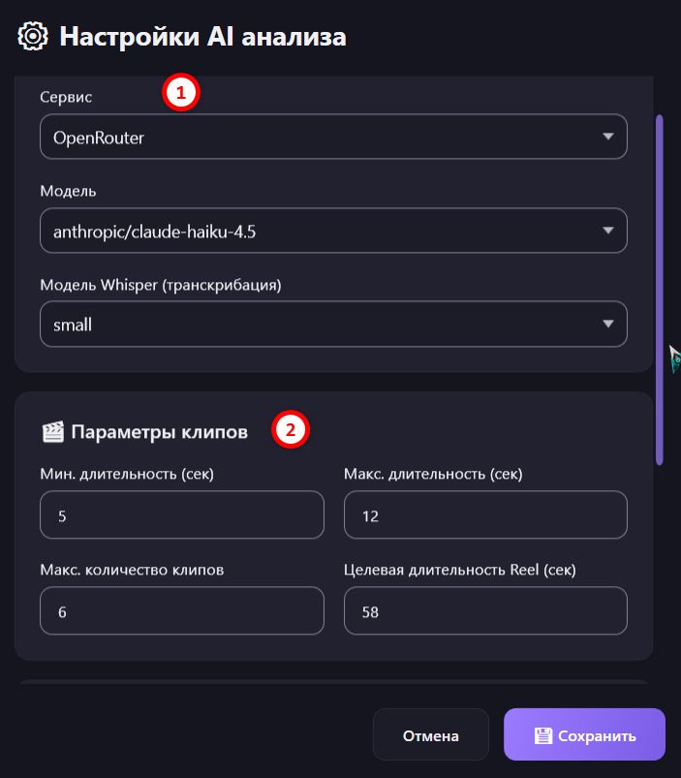Focus the Целевая длительность Reel field
681x778 pixels.
(485, 610)
